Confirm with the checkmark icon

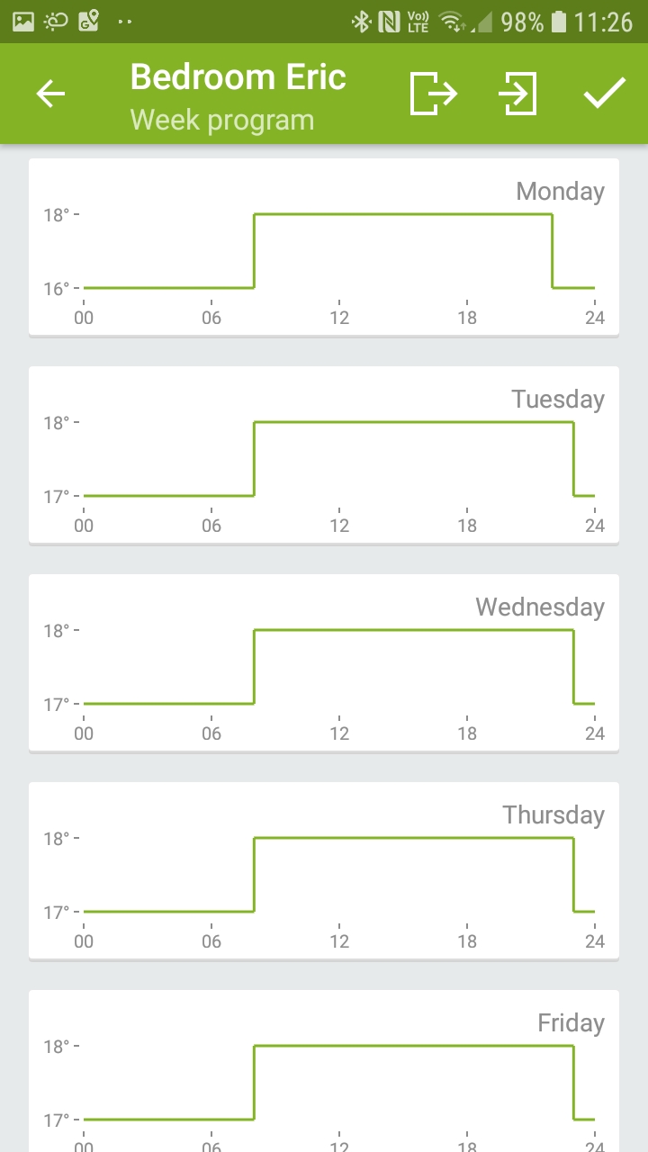[x=604, y=94]
